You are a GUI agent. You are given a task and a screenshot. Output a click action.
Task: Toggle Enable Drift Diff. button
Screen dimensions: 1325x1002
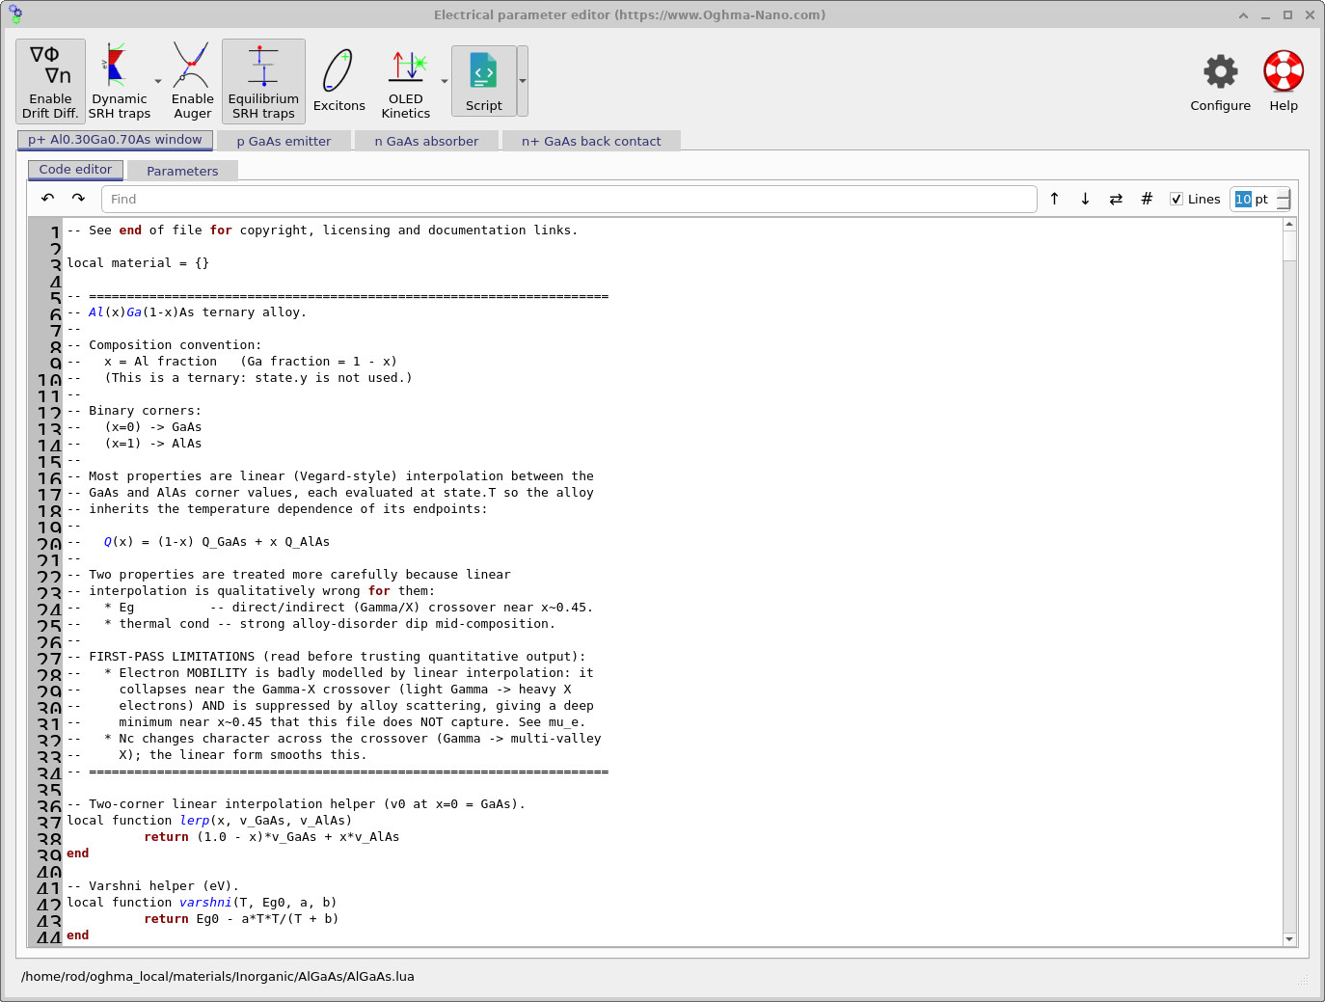51,81
